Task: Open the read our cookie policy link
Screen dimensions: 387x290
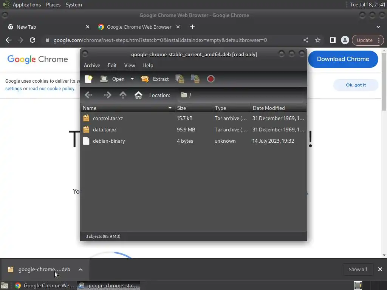Action: pos(51,88)
